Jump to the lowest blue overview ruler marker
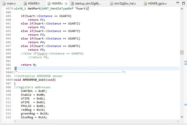 [x=185, y=104]
